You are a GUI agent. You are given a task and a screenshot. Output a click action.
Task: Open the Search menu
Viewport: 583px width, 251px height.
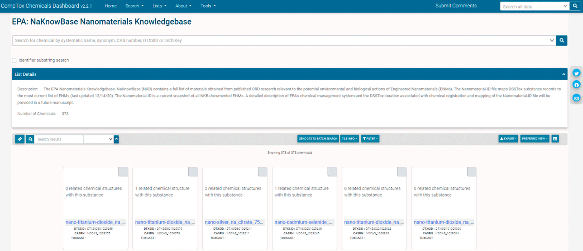(x=134, y=6)
